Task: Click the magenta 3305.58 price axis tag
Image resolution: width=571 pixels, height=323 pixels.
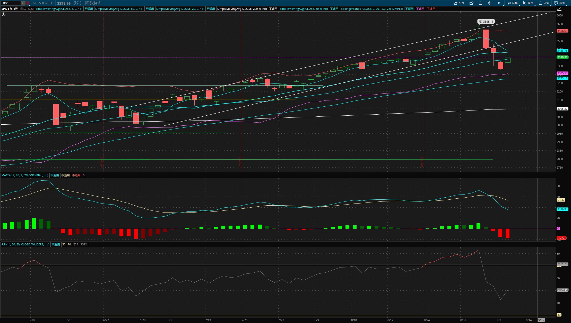Action: [562, 73]
